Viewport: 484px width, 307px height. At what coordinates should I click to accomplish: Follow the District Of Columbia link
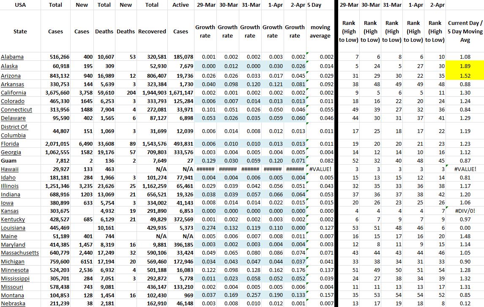pos(14,131)
